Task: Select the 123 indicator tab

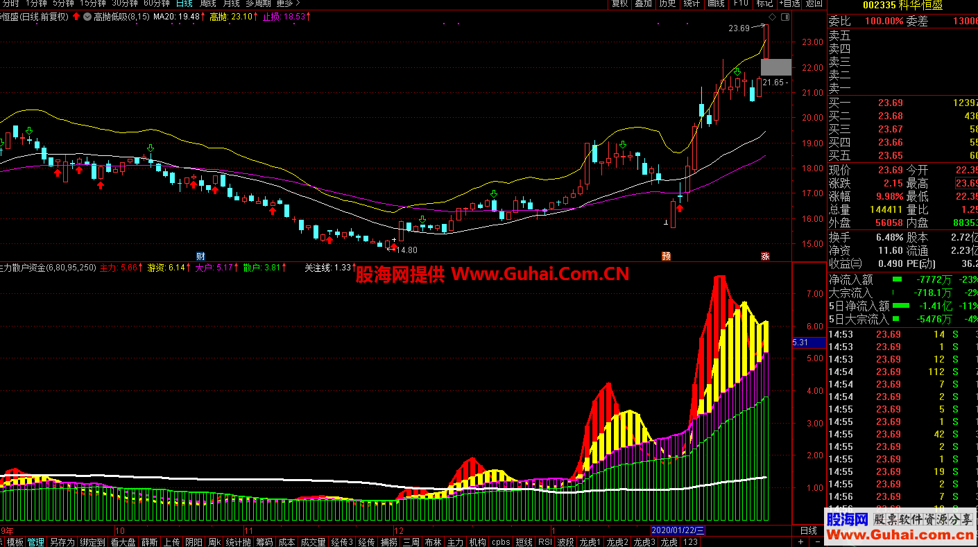Action: pyautogui.click(x=690, y=542)
